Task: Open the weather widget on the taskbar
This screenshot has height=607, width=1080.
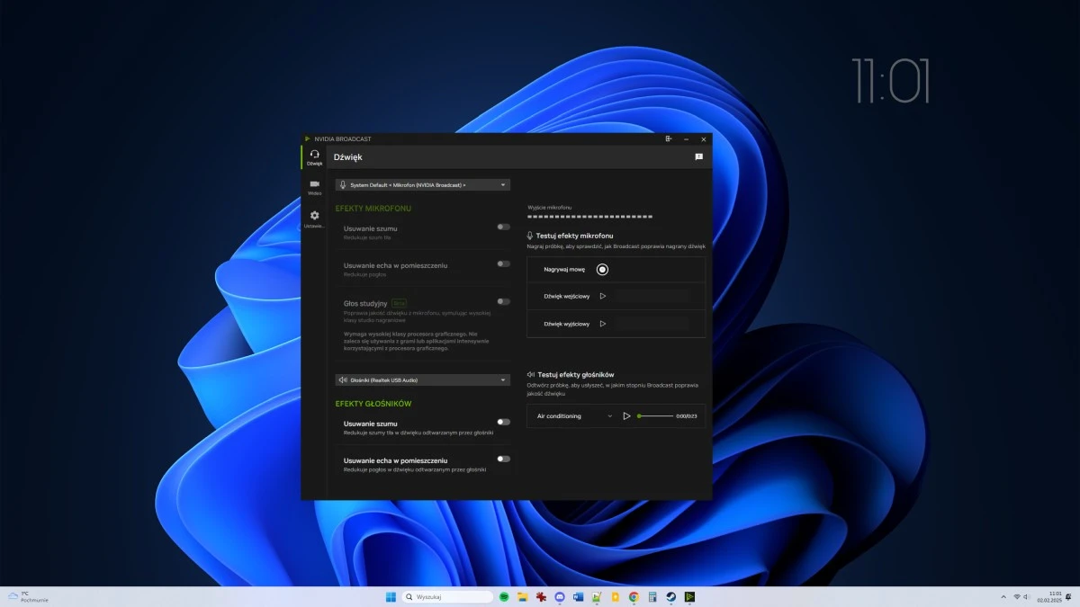Action: (x=28, y=597)
